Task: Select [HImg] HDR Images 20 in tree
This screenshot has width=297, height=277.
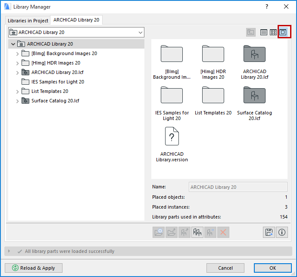Action: [56, 63]
